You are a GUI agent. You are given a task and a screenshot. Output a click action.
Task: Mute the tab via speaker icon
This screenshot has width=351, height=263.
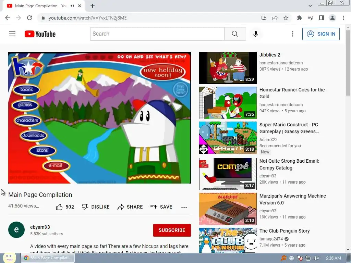point(72,6)
